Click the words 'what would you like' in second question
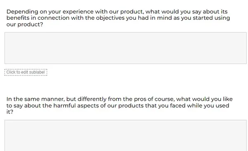The image size is (248, 151). 205,99
